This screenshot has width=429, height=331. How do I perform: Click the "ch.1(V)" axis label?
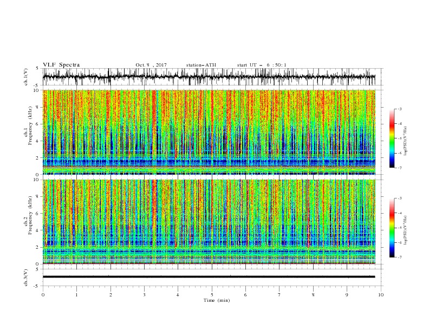(x=26, y=77)
